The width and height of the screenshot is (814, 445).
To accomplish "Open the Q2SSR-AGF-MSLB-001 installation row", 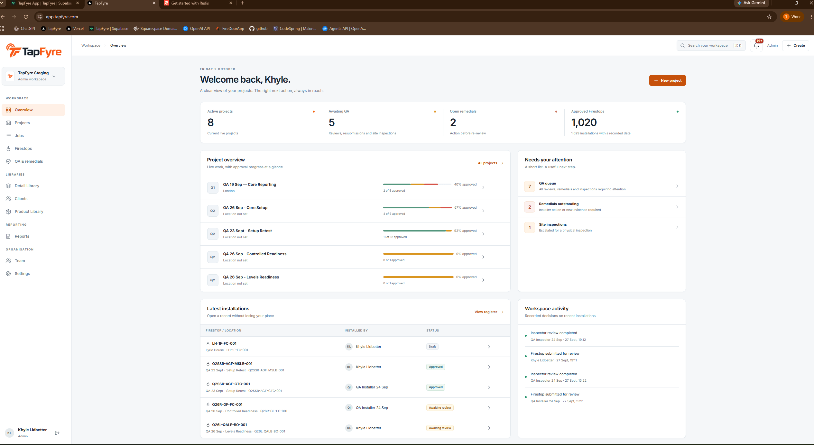I will pos(355,367).
